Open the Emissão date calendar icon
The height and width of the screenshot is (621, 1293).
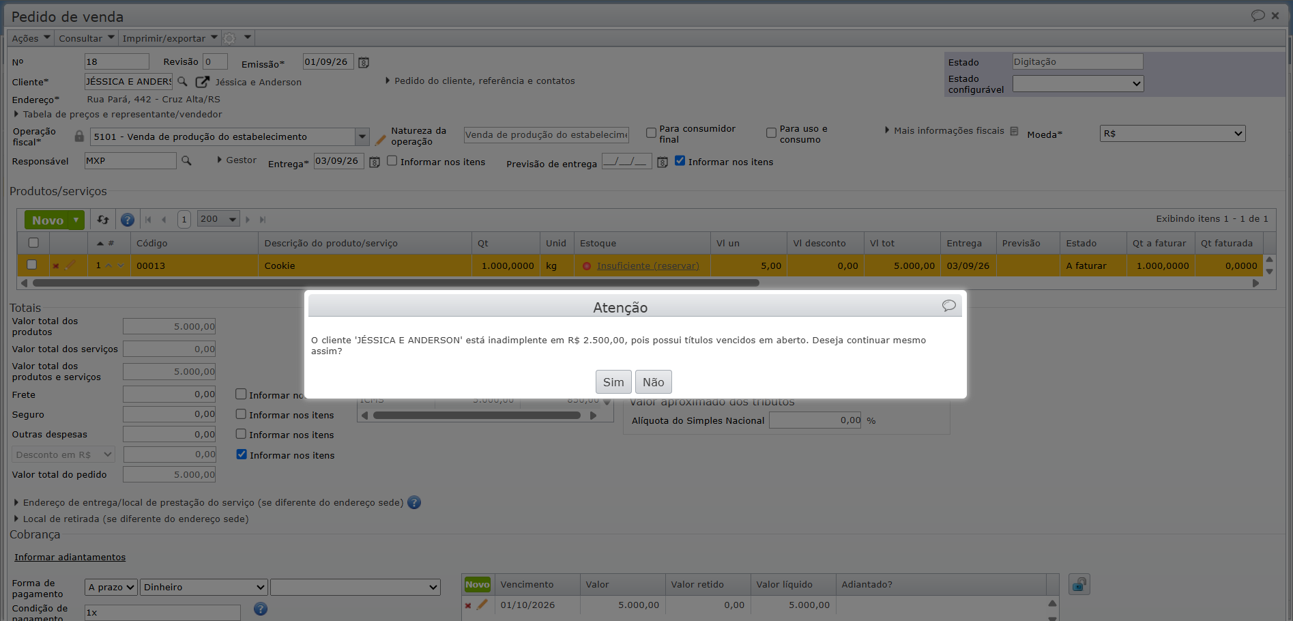click(x=364, y=63)
